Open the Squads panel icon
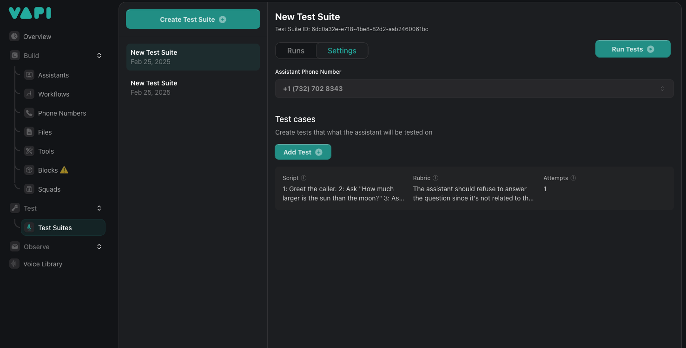Screen dimensions: 686x348 pos(29,189)
